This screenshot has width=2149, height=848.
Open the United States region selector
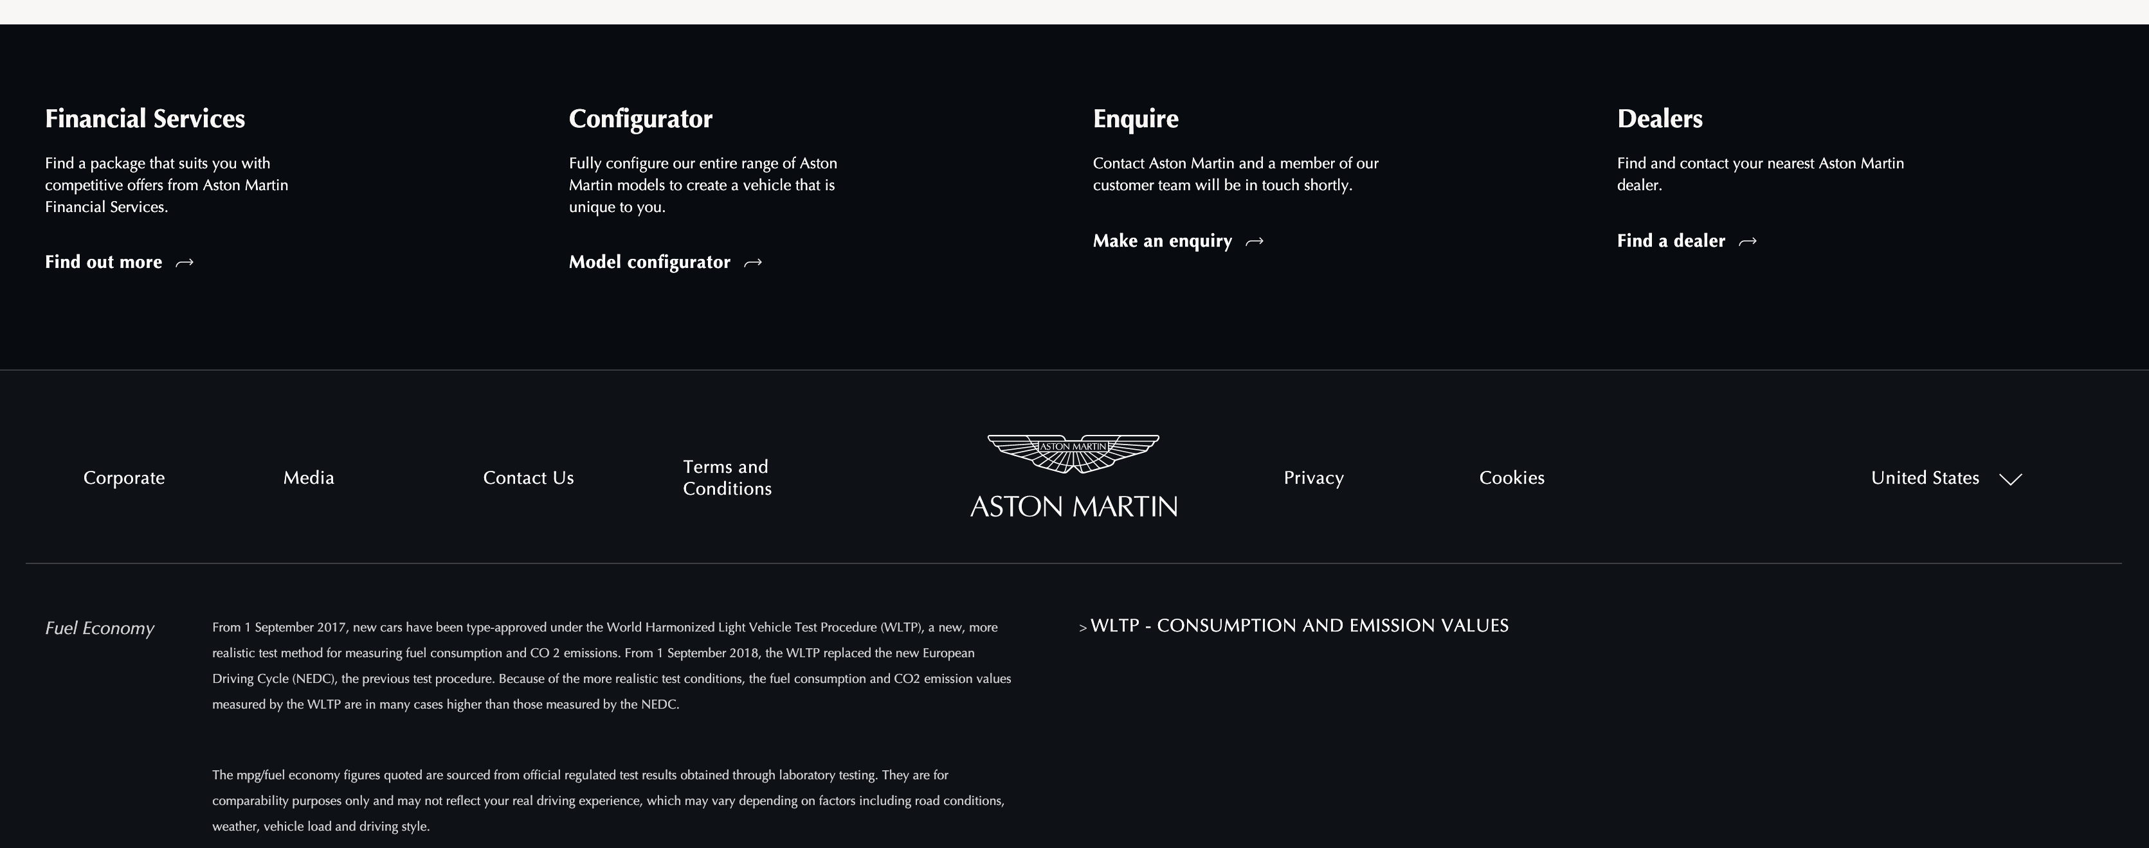pos(1945,478)
